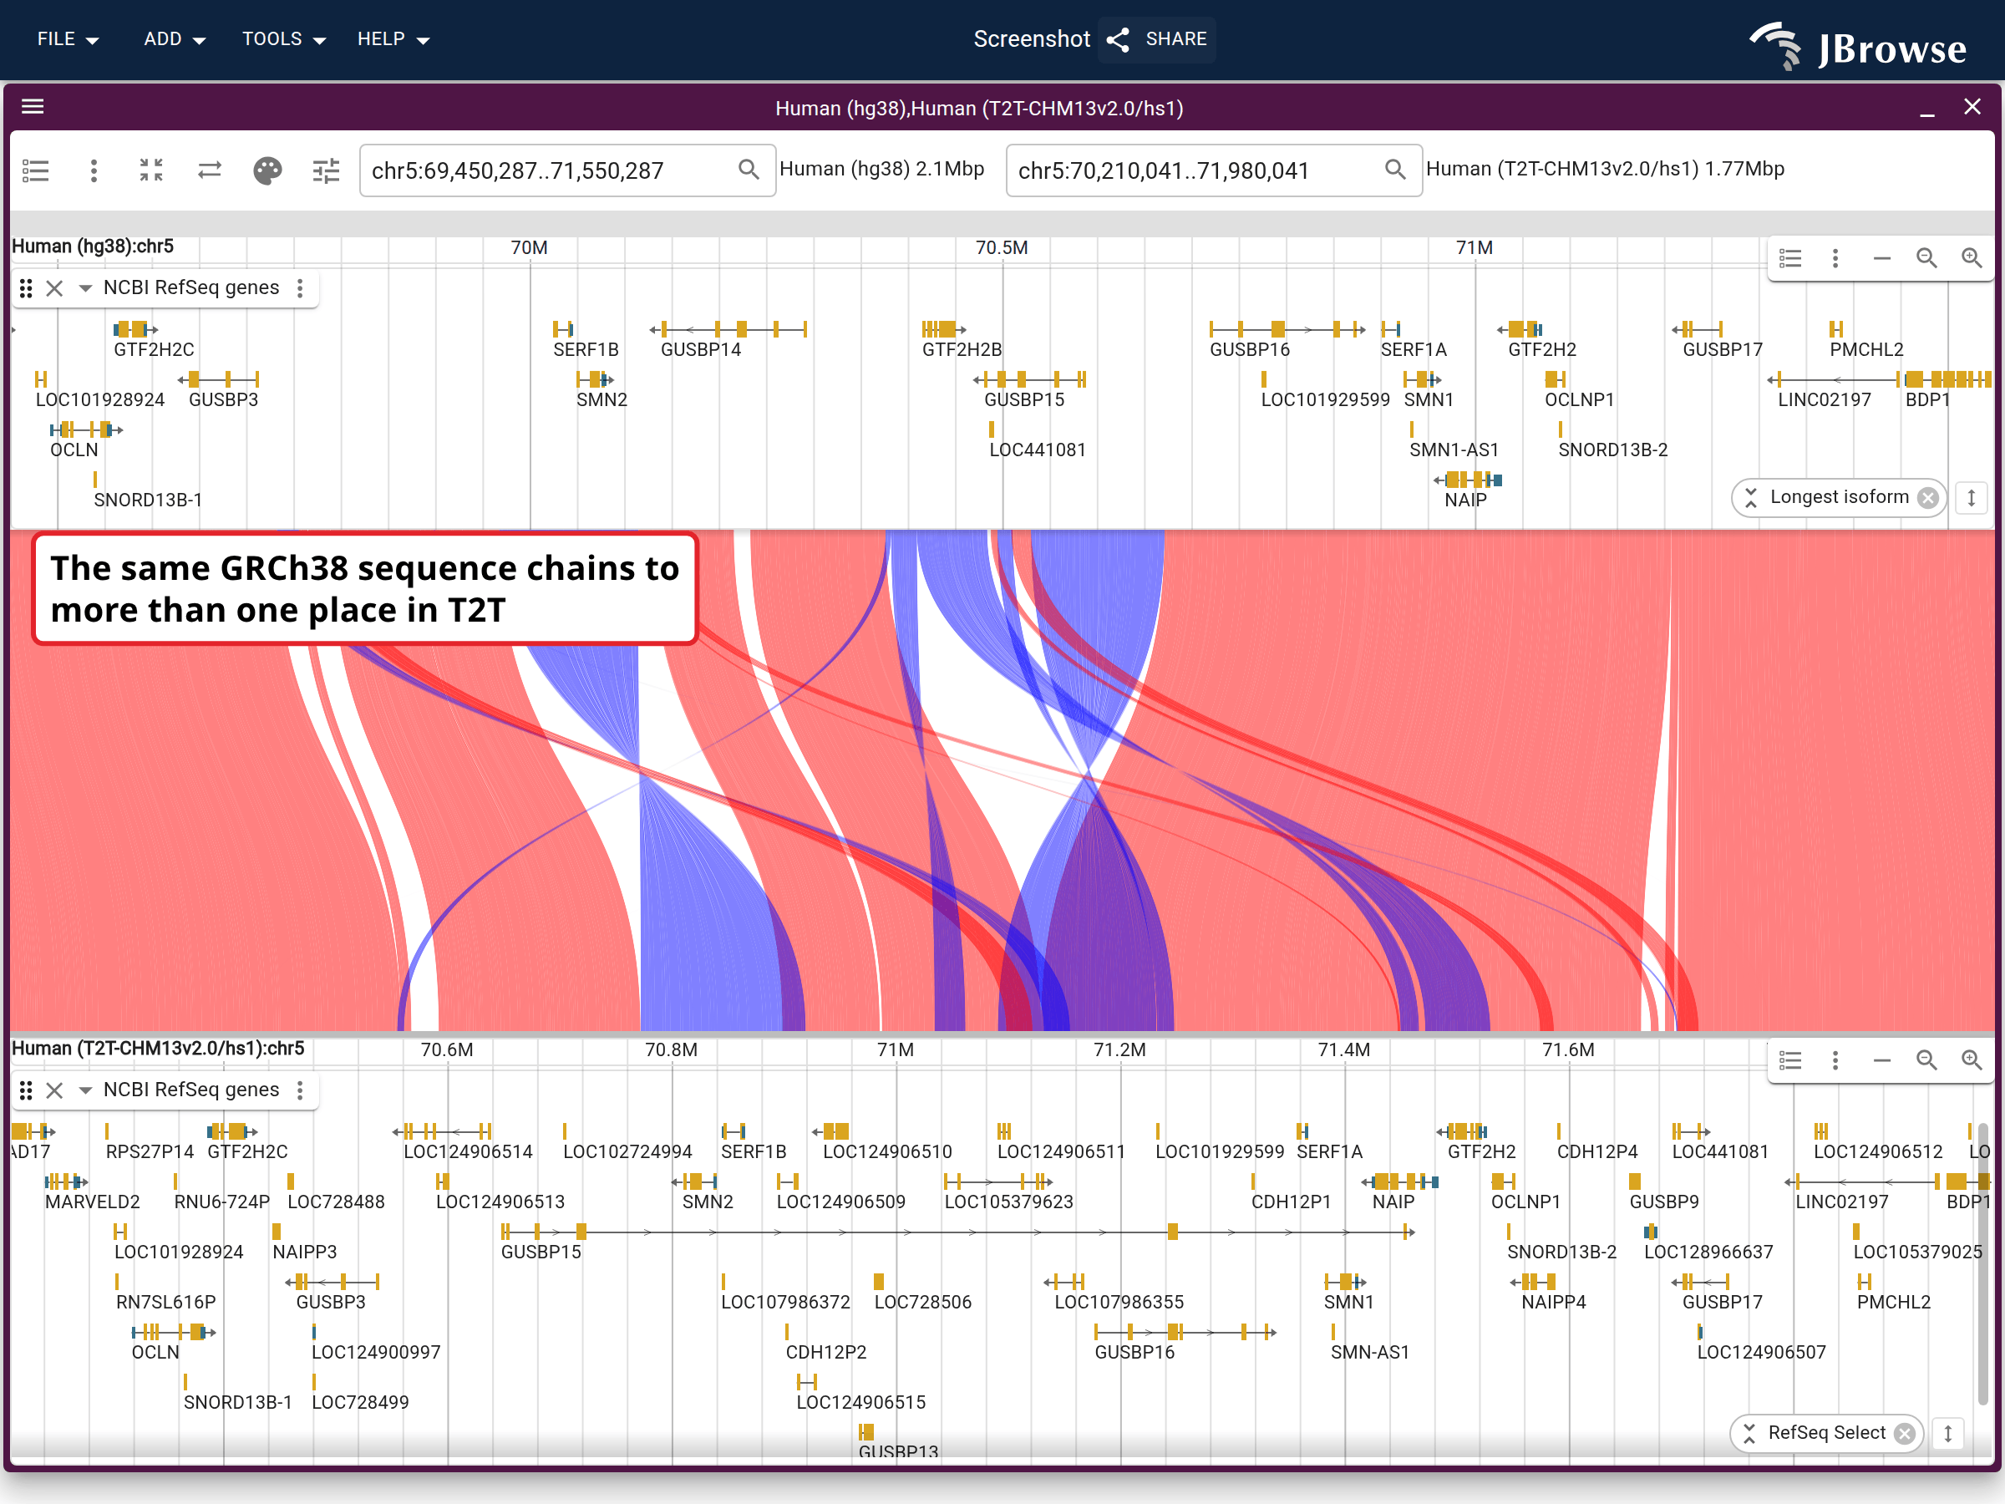Click the RefSeq Select chip
The image size is (2005, 1504).
pyautogui.click(x=1825, y=1432)
